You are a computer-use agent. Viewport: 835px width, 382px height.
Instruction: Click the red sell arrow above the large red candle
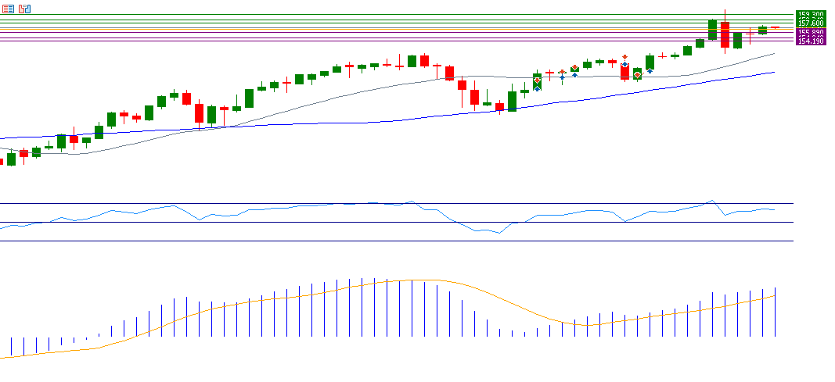[624, 57]
